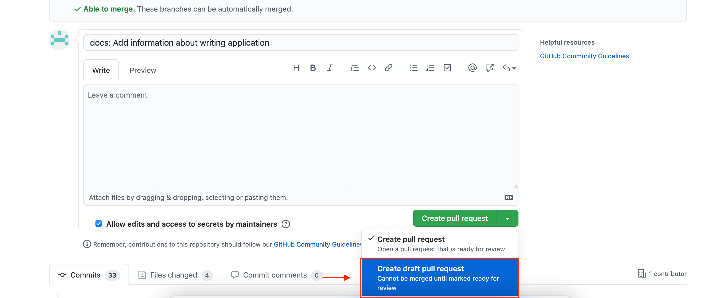Mention a user with the @ icon
The image size is (701, 298).
pos(472,68)
